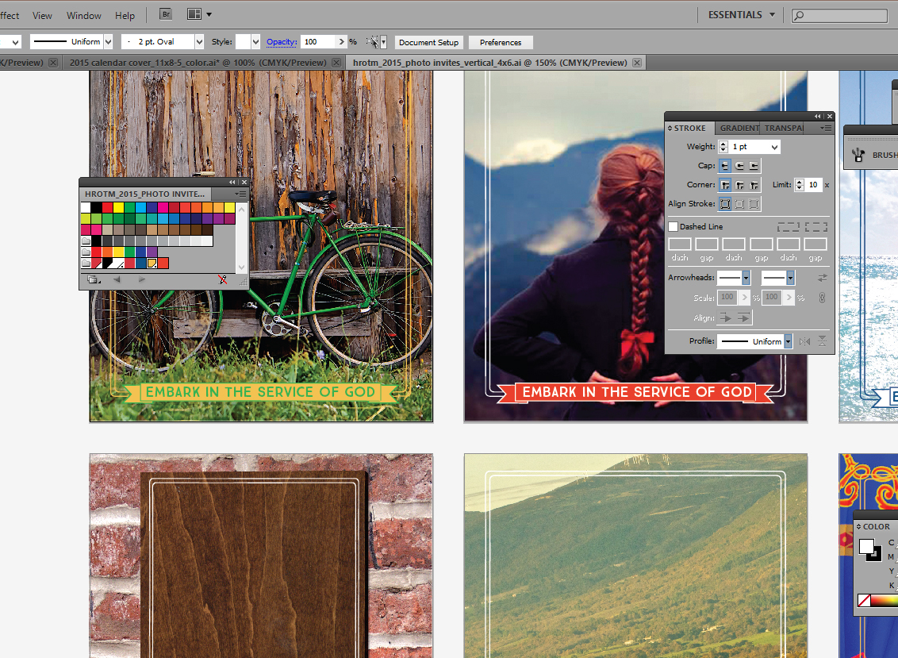The image size is (898, 658).
Task: Align stroke to outside icon
Action: click(x=754, y=204)
